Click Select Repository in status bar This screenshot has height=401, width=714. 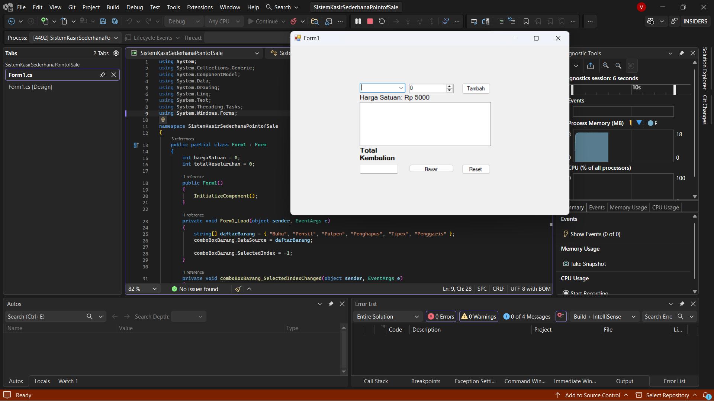tap(667, 395)
